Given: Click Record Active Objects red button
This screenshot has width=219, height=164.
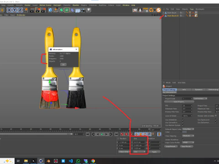Looking at the screenshot, I should [x=122, y=134].
